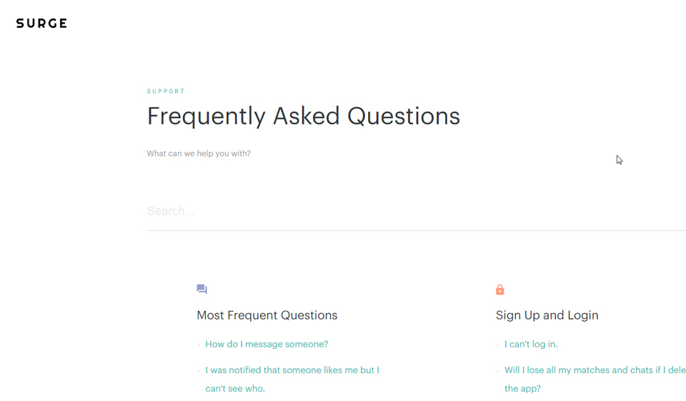Open 'I was notified that someone likes me' question
Screen dimensions: 686x401
coord(292,370)
